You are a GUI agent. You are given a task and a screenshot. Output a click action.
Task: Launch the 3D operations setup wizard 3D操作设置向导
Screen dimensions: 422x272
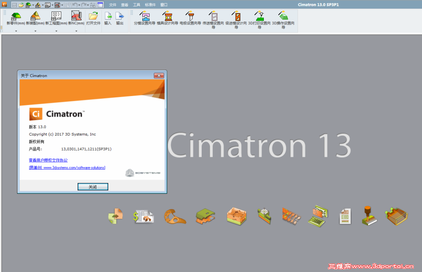point(283,20)
